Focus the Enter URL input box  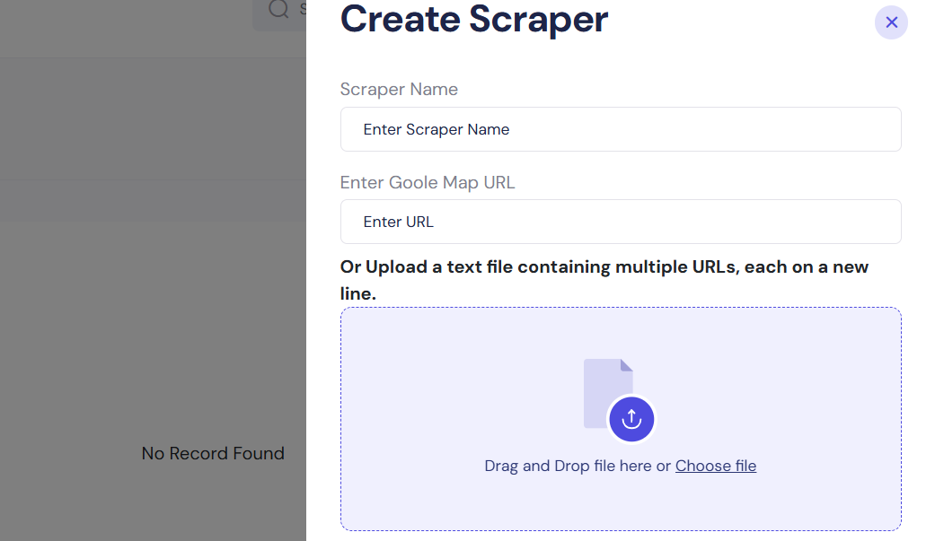coord(620,222)
